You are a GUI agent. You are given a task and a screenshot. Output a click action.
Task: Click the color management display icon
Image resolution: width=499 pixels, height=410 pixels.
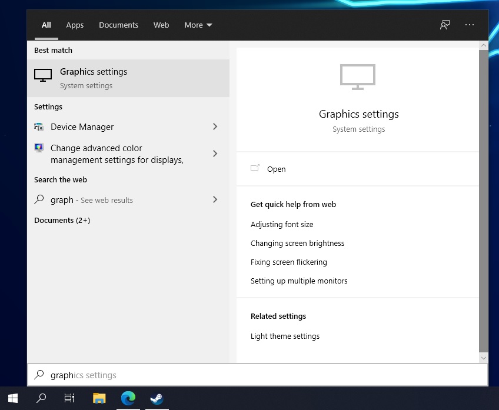click(x=39, y=148)
